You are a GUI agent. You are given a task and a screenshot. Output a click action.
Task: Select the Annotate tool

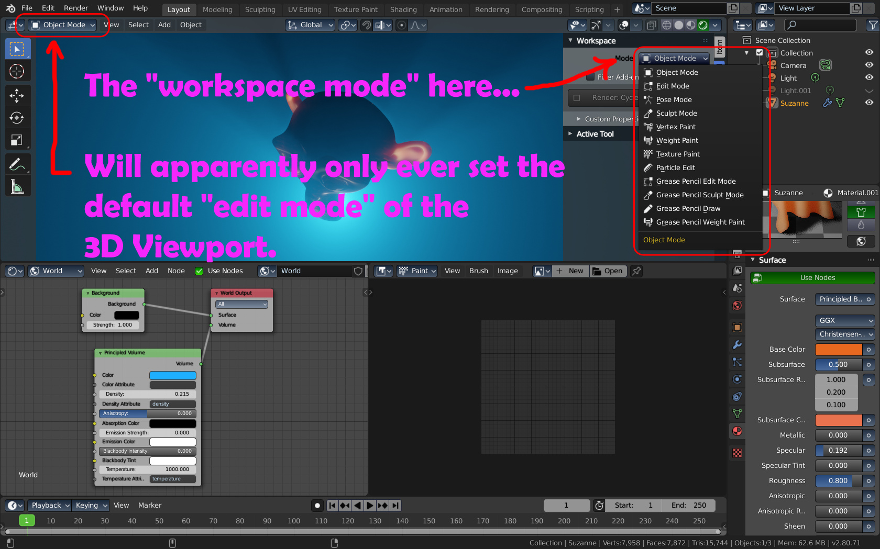click(x=17, y=164)
